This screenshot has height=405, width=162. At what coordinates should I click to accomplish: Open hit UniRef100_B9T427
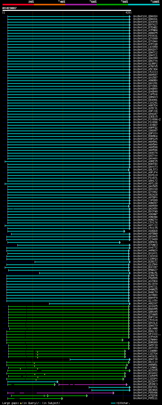click(145, 25)
